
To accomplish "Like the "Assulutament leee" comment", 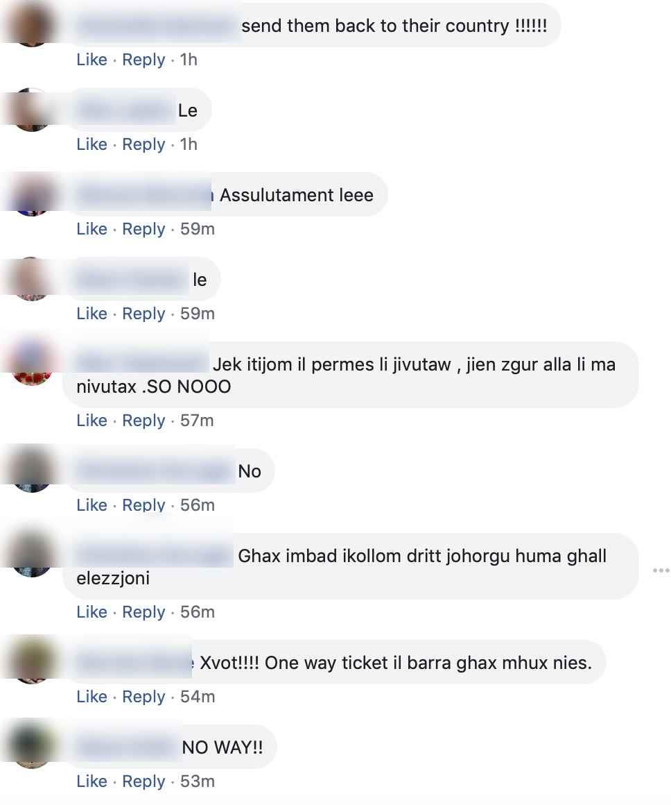I will coord(91,228).
